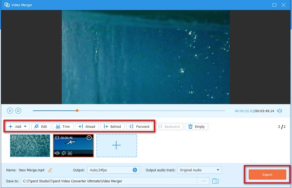This screenshot has height=188, width=292.
Task: Remove the second clip with X icon
Action: pyautogui.click(x=89, y=137)
